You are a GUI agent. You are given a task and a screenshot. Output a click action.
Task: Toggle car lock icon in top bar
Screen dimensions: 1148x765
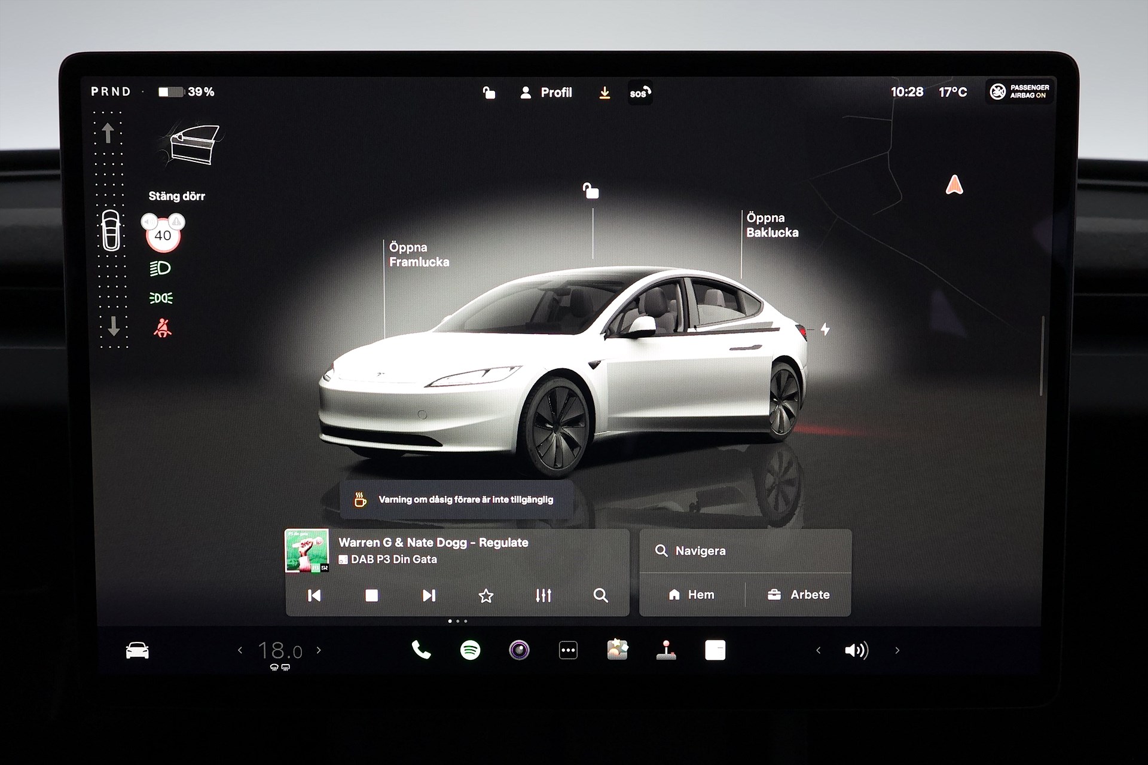[x=489, y=93]
